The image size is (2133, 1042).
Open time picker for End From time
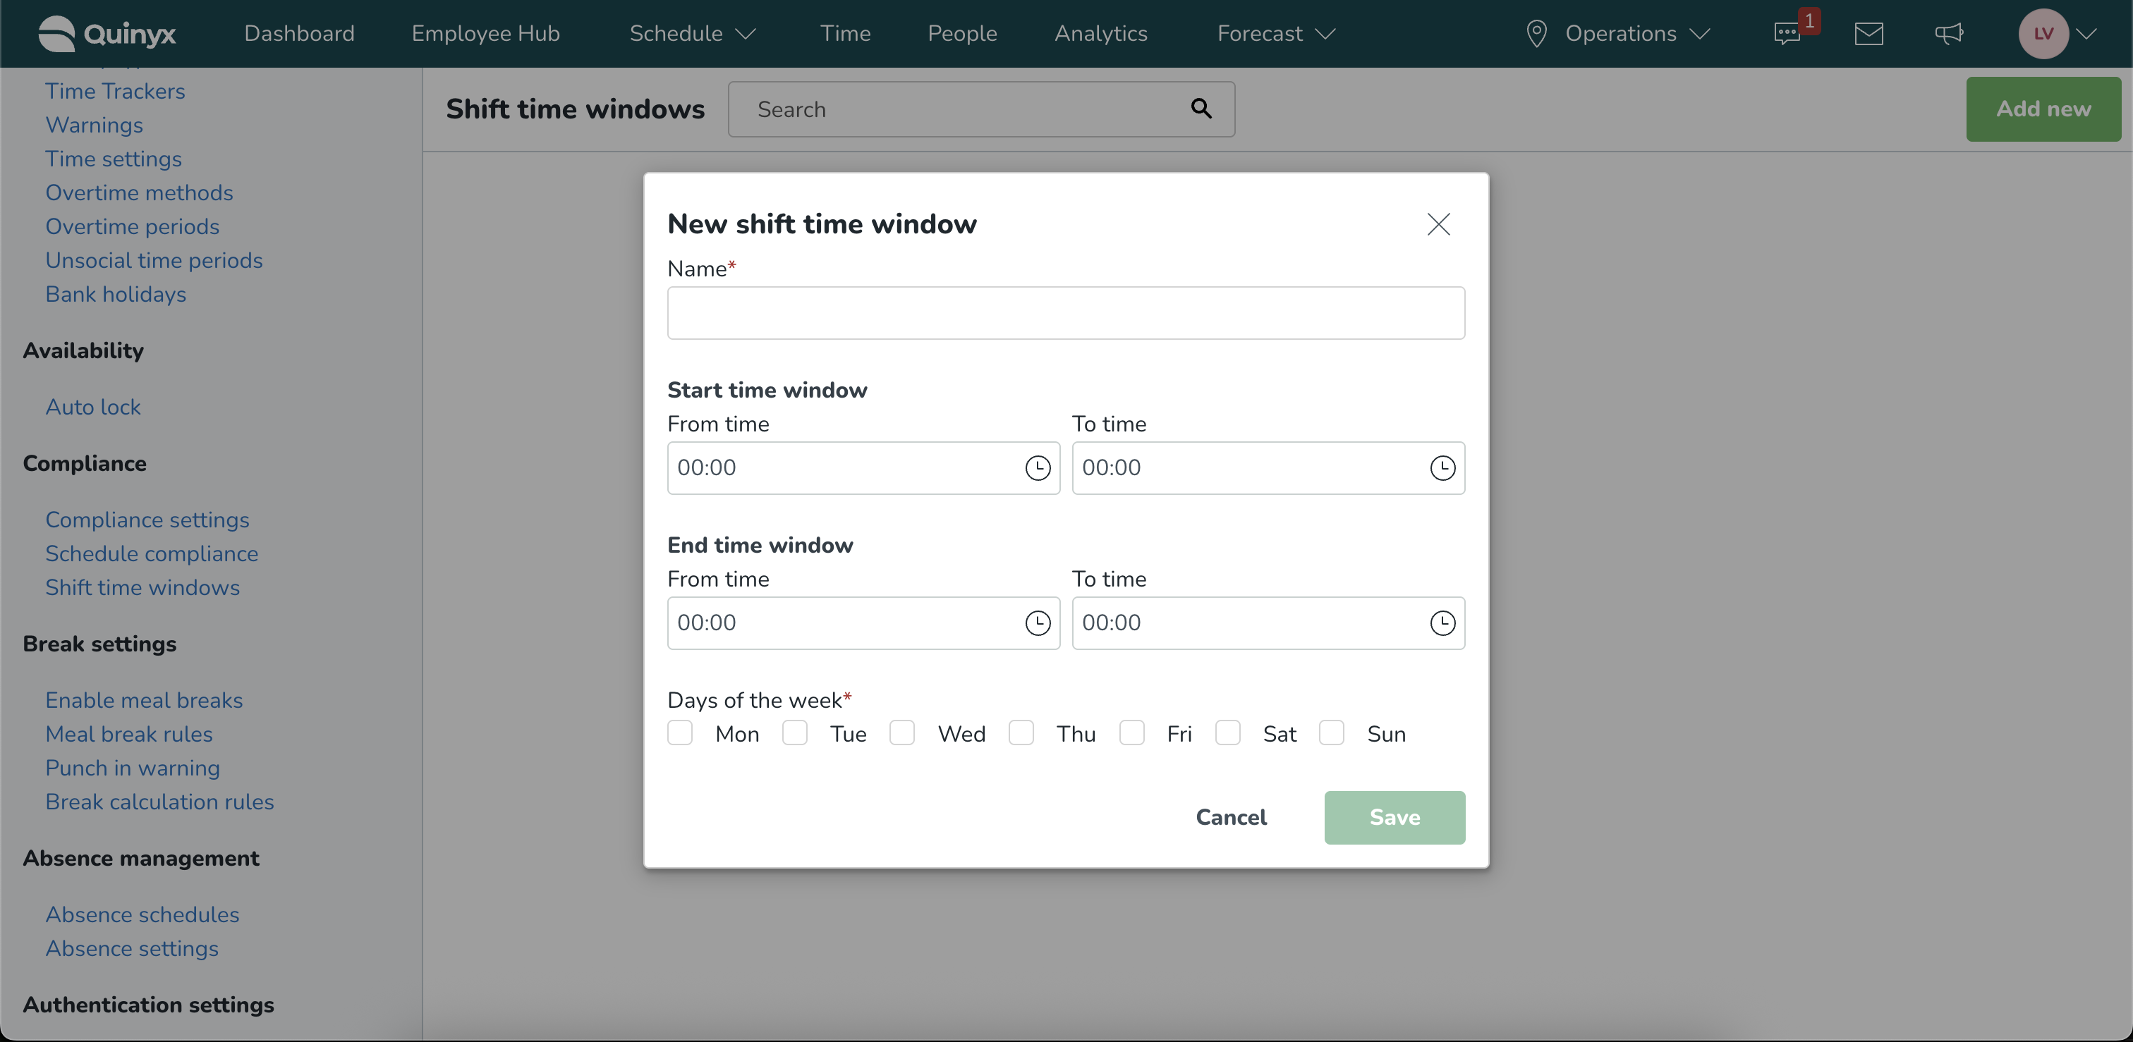tap(1038, 623)
